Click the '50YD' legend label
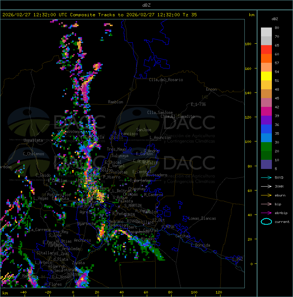Screen dimensions: 293x297 279,177
